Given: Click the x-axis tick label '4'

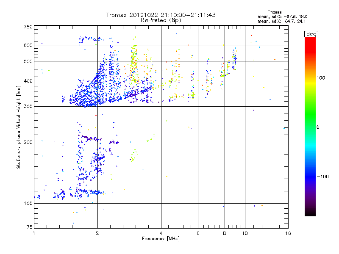Looking at the screenshot, I should [161, 233].
